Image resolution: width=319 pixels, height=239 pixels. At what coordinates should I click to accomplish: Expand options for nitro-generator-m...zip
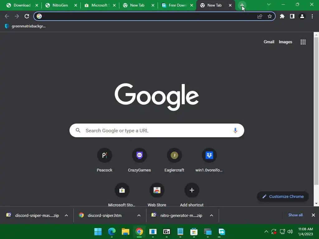tap(212, 215)
